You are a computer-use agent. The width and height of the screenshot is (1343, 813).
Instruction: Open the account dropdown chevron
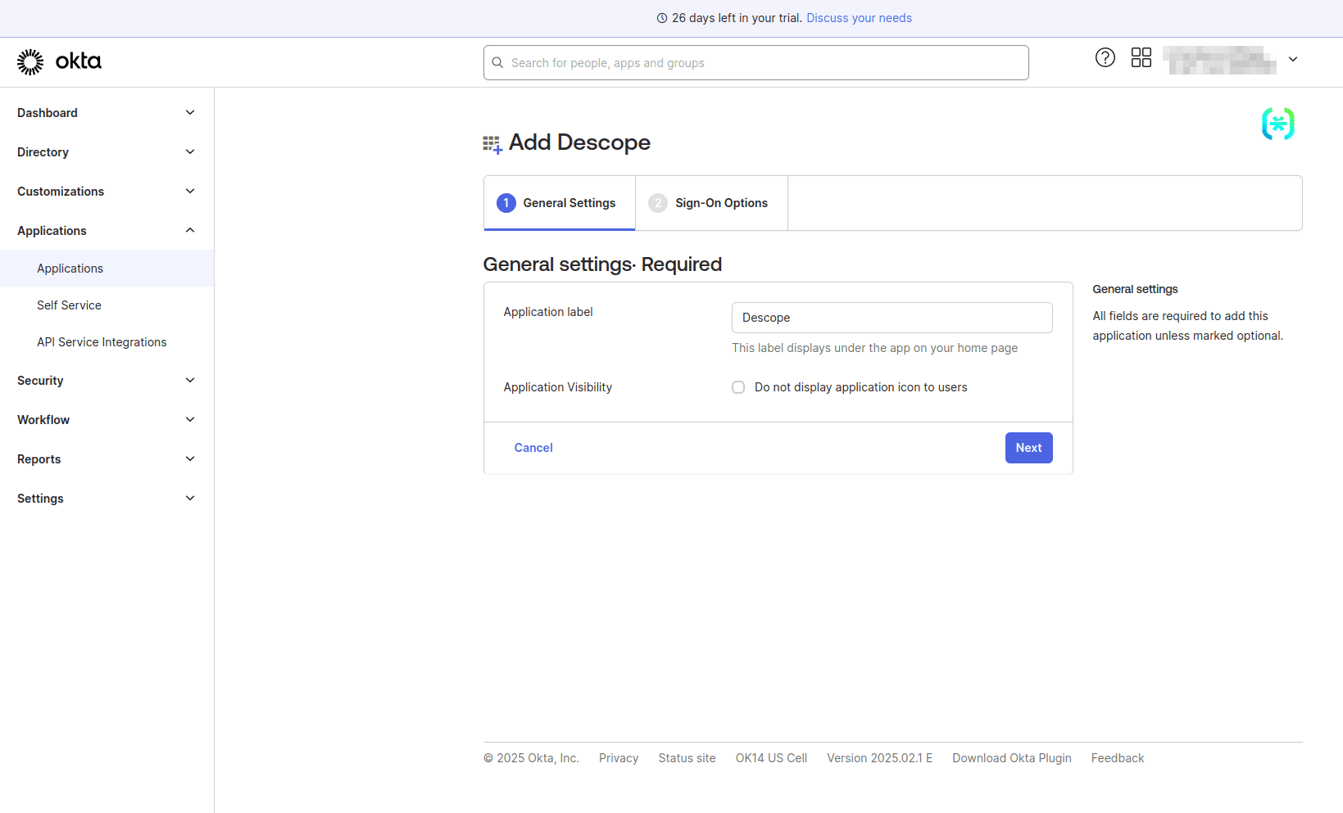tap(1293, 59)
